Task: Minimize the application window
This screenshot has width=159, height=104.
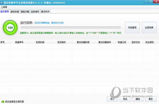Action: coord(146,2)
